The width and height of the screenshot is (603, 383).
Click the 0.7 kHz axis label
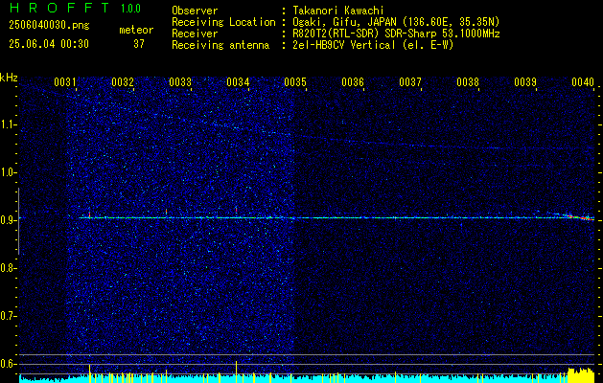tap(8, 316)
